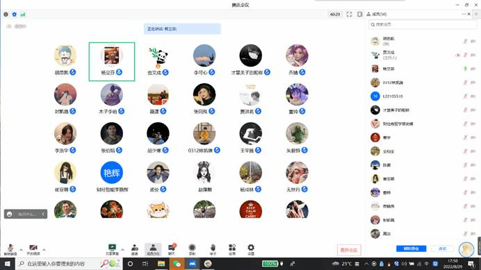Toggle the members panel button in toolbar
Viewport: 481px width, 270px height.
tap(153, 249)
